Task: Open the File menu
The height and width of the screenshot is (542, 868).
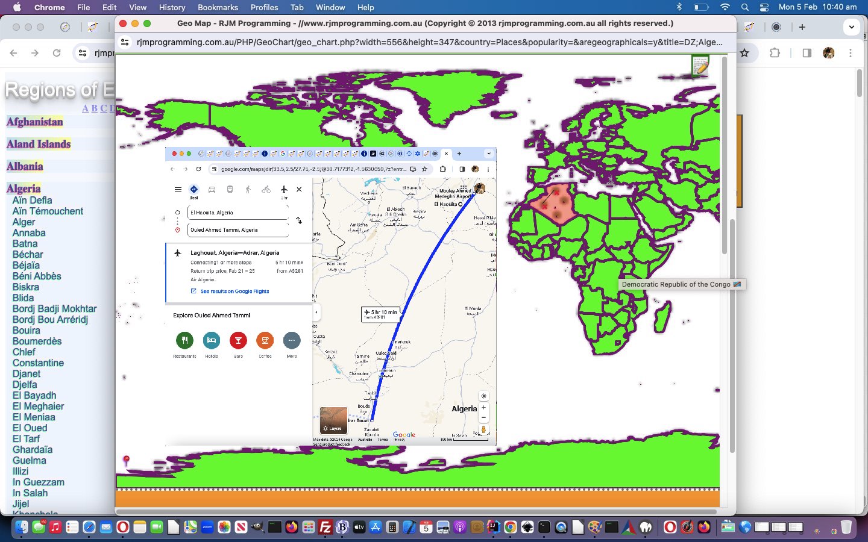Action: [x=84, y=7]
